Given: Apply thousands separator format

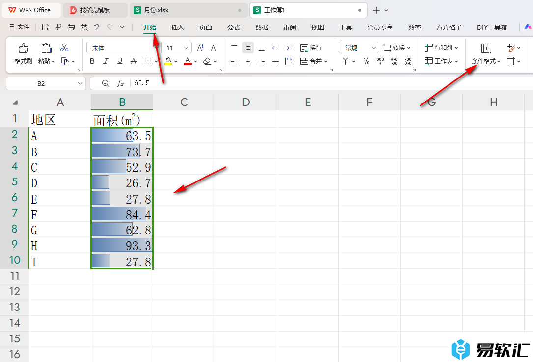Looking at the screenshot, I should click(380, 61).
